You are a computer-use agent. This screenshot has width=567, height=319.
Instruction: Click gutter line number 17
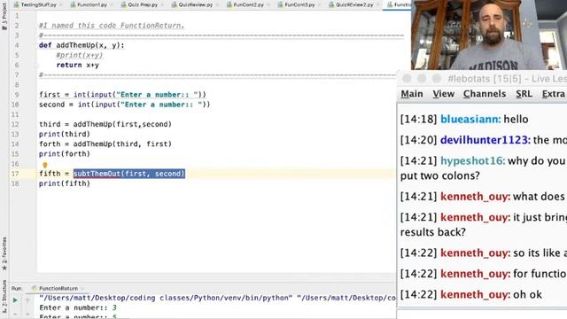[14, 174]
